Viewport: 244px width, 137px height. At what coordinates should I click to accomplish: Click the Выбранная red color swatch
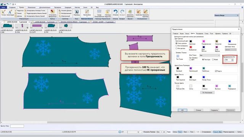[191, 47]
